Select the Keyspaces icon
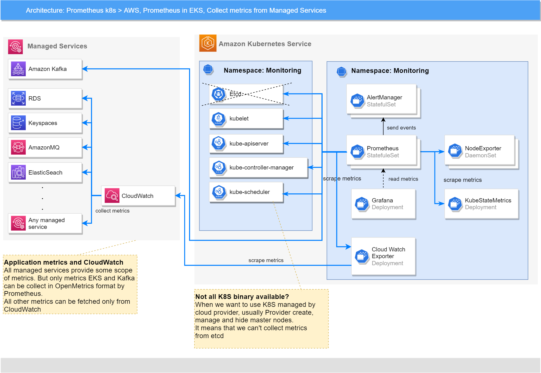Viewport: 541px width, 373px height. (18, 123)
